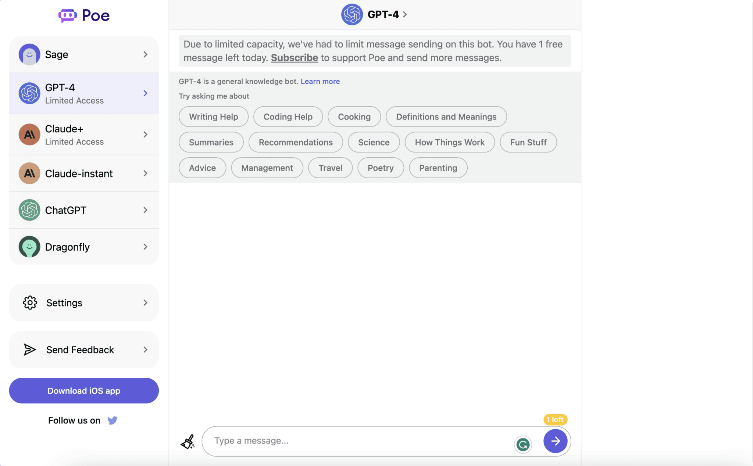
Task: Expand the Claude+ row chevron
Action: (x=146, y=135)
